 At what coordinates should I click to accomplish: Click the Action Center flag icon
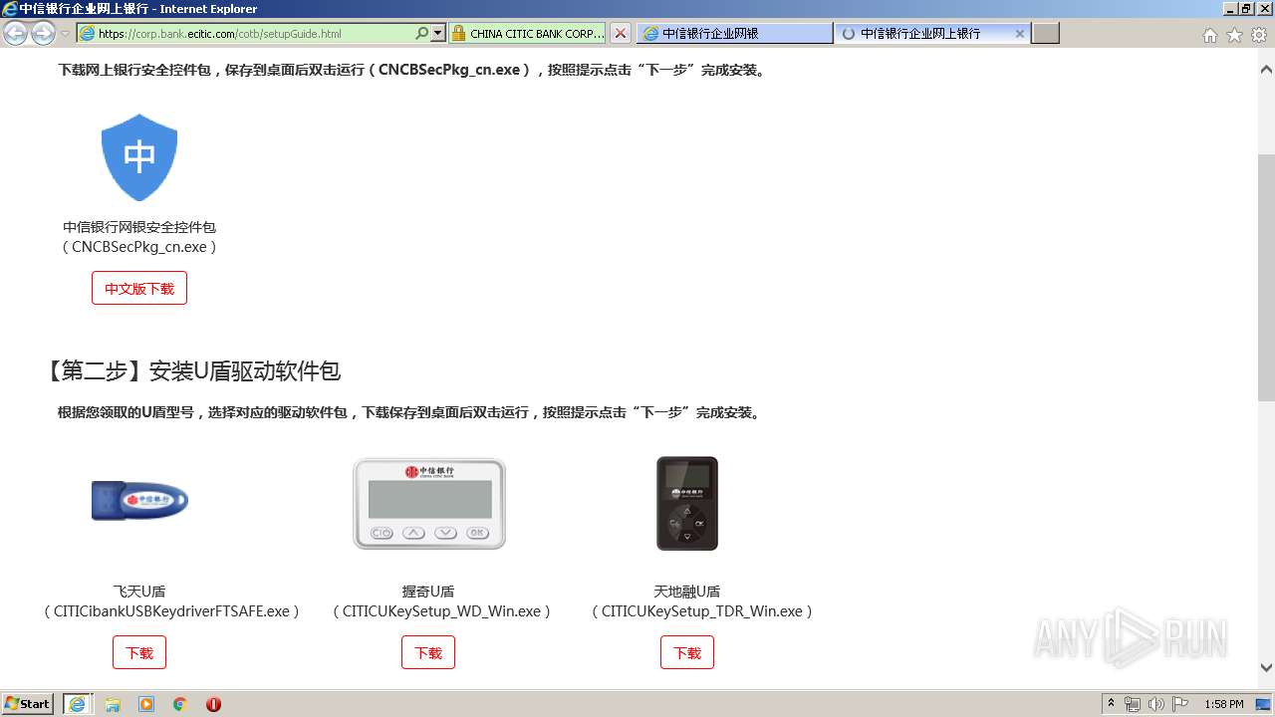[x=1180, y=704]
